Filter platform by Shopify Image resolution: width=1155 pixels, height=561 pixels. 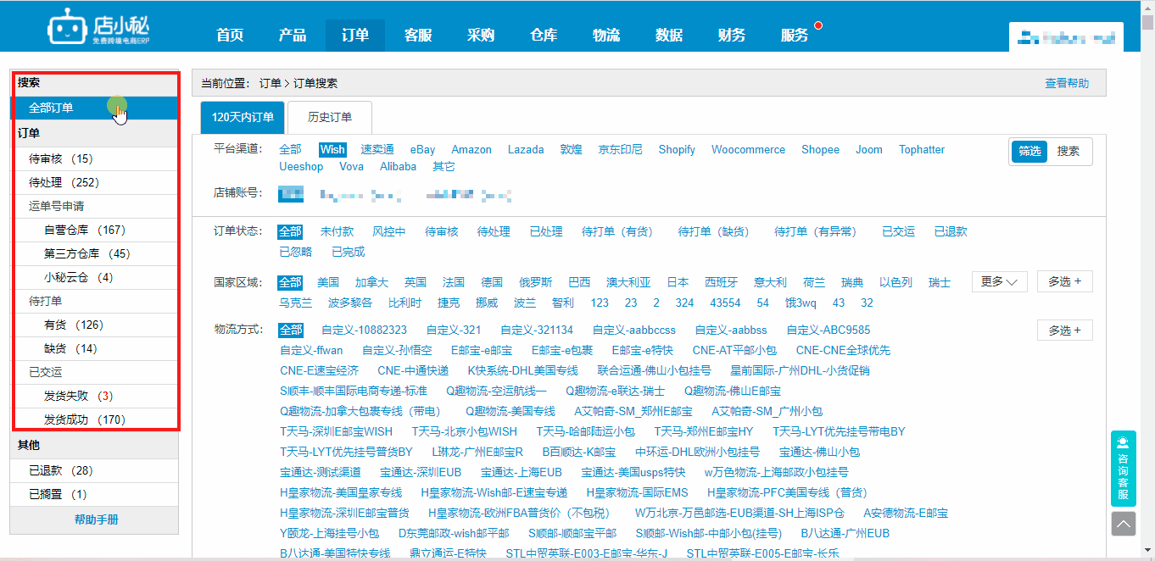(x=677, y=149)
